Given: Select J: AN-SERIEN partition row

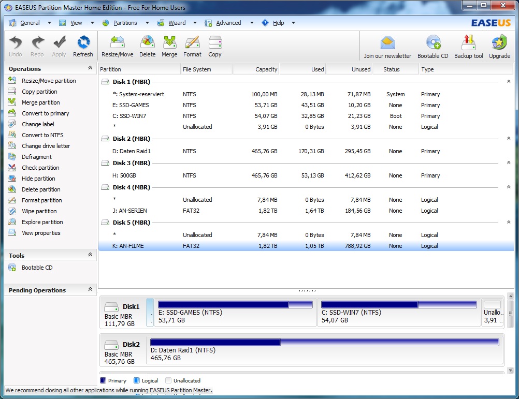Looking at the screenshot, I should (x=306, y=211).
